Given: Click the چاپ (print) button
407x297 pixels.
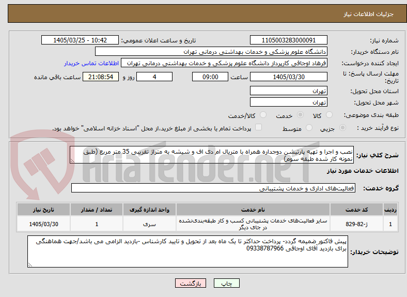Looking at the screenshot, I should 226,284.
